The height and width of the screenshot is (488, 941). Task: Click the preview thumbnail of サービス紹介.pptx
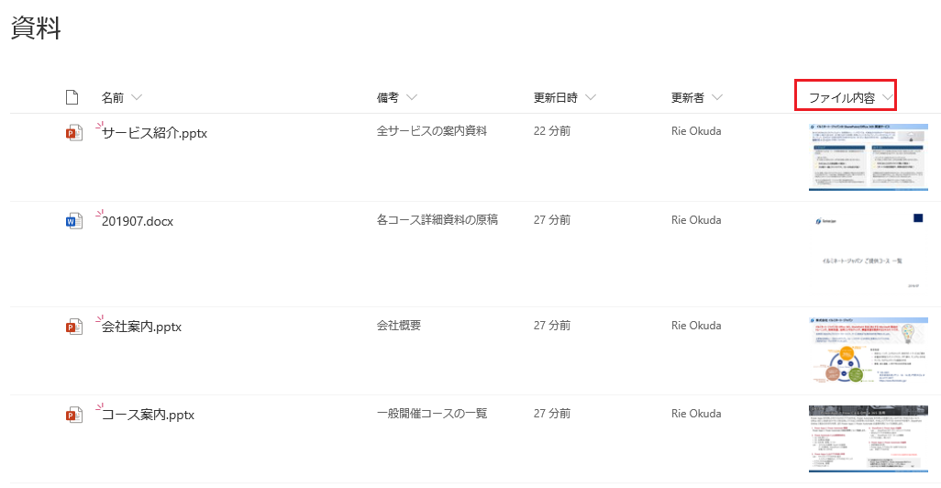pyautogui.click(x=869, y=157)
